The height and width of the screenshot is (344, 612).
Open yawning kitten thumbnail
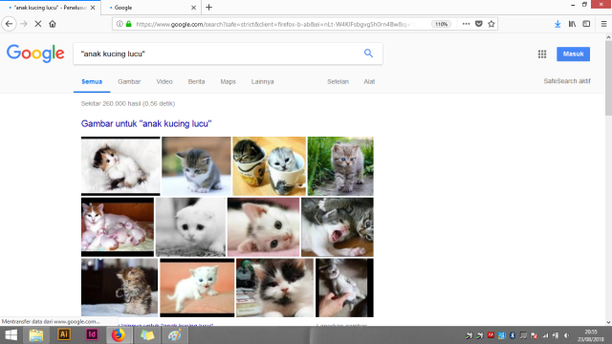338,227
